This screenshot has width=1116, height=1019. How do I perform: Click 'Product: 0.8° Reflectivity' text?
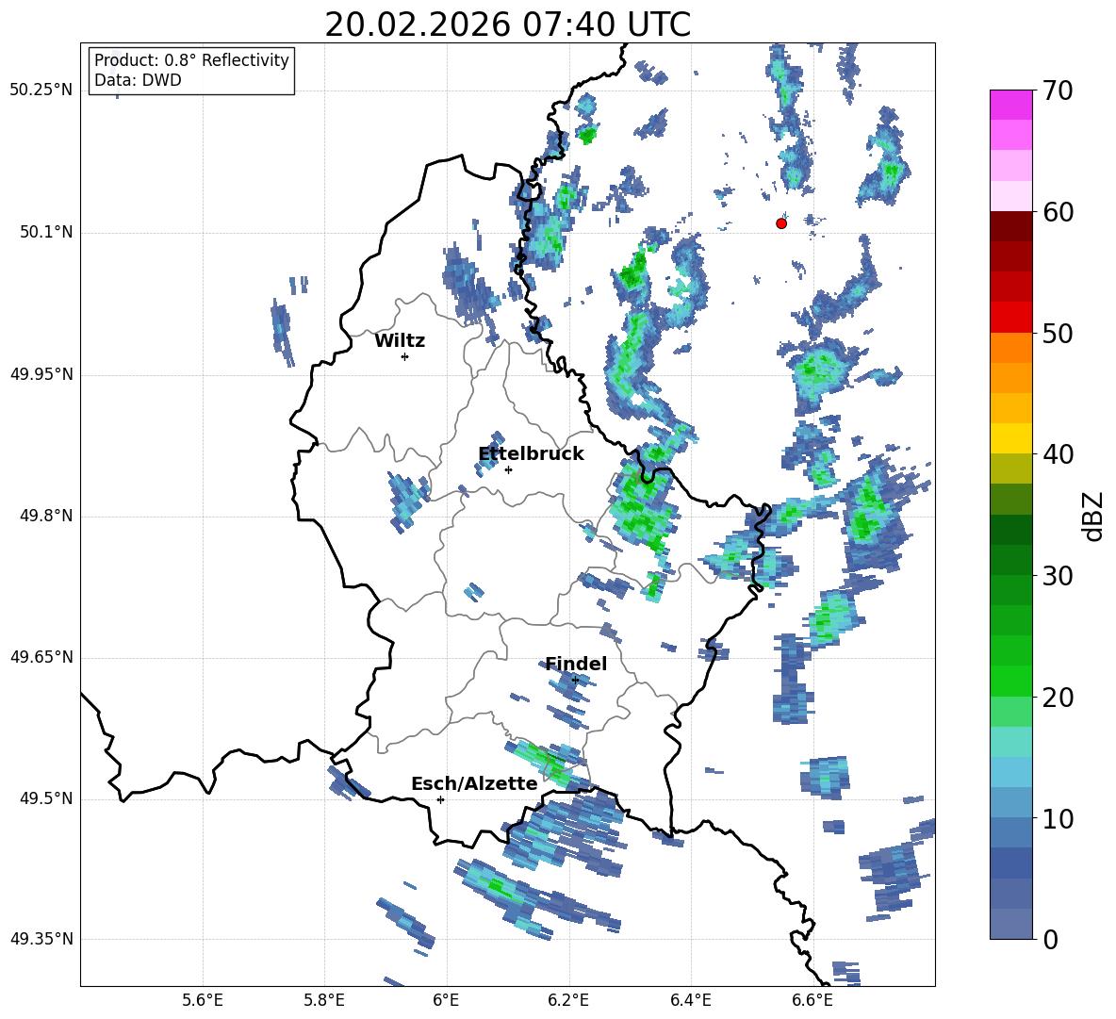coord(191,59)
